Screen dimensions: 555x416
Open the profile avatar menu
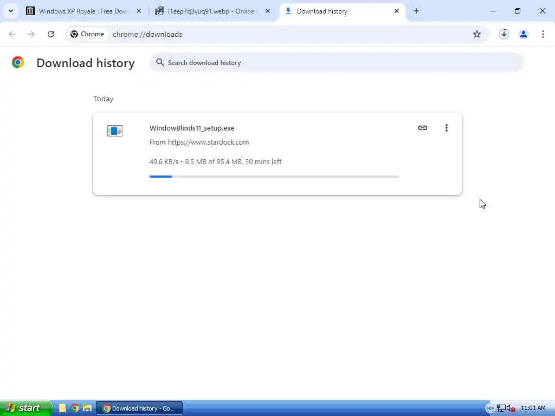pos(524,34)
